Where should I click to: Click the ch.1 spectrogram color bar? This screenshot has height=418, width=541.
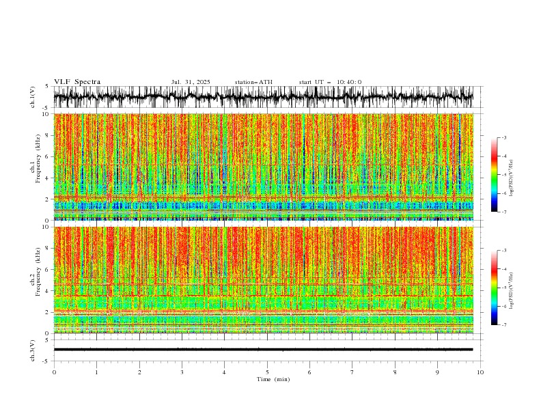(x=494, y=175)
